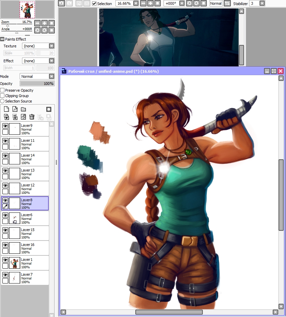Flip view horizontally with the arrows icon

227,3
